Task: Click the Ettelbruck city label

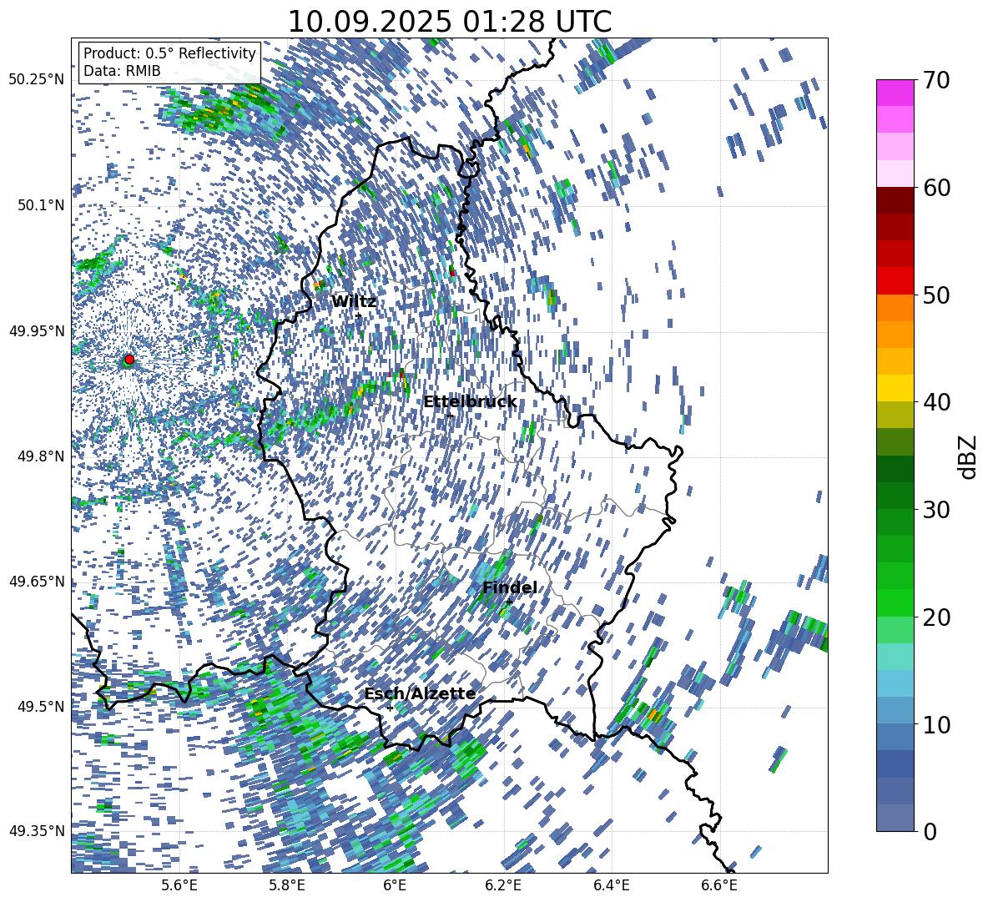Action: [470, 402]
